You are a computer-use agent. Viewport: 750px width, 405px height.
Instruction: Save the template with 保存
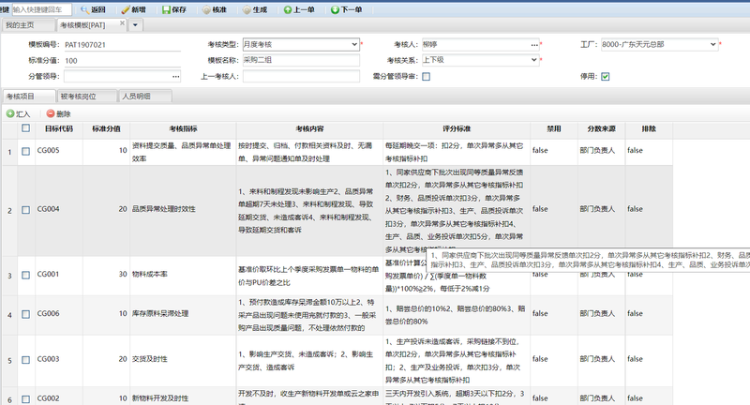point(174,9)
